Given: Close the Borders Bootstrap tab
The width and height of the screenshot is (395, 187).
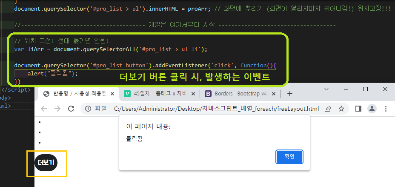Looking at the screenshot, I should point(274,94).
